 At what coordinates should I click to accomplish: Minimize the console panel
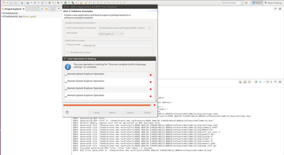tap(275, 82)
